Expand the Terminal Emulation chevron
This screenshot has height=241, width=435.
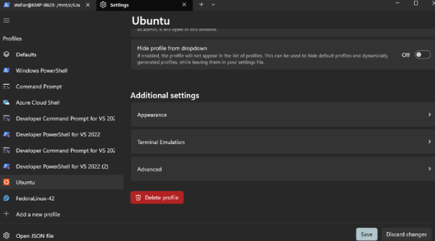tap(429, 141)
